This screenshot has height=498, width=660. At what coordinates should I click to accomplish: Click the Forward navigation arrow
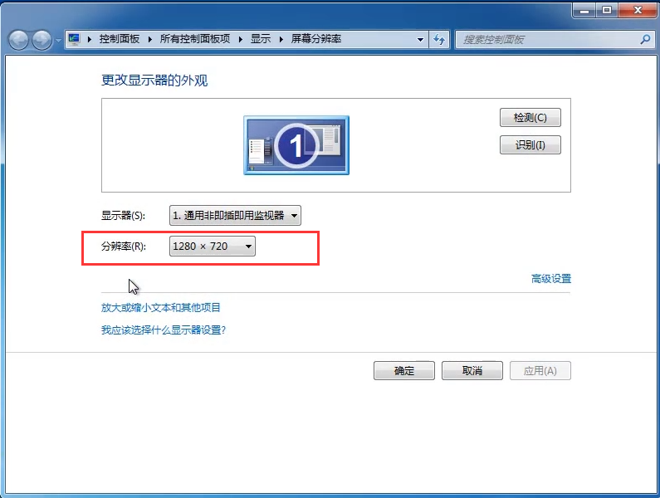[42, 40]
